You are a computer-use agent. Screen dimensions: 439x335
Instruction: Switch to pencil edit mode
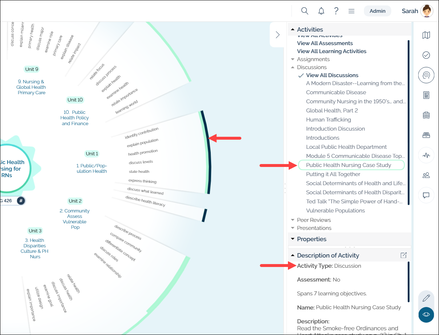[x=426, y=298]
